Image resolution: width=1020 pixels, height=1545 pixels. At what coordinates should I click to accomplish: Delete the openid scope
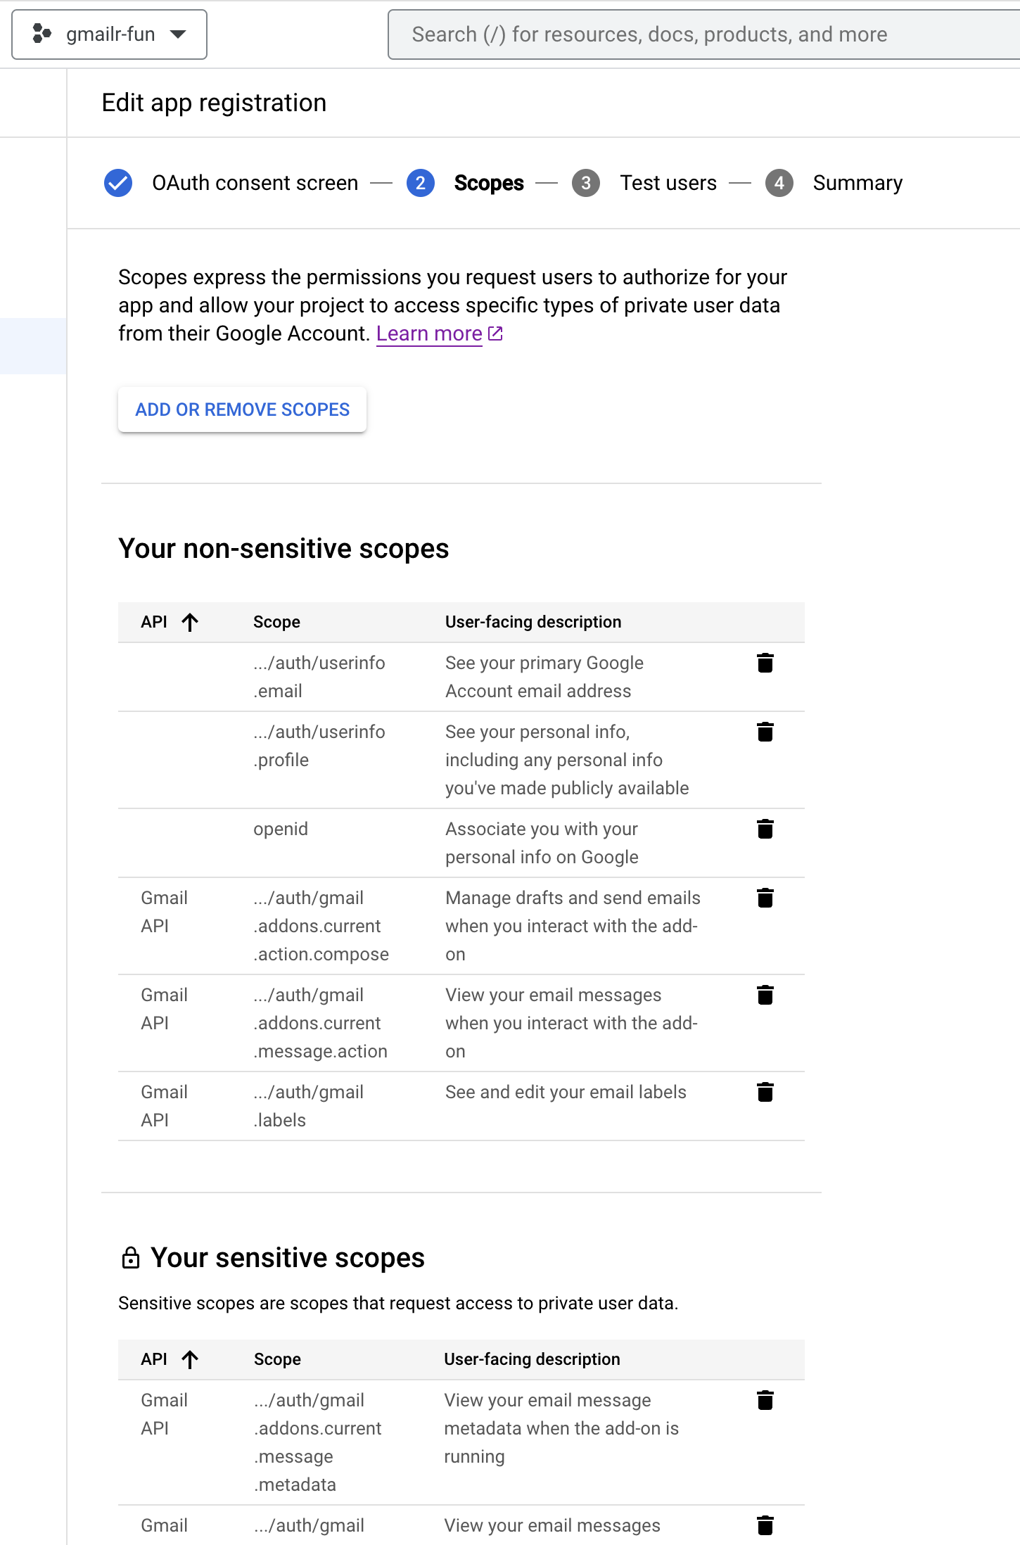(765, 828)
